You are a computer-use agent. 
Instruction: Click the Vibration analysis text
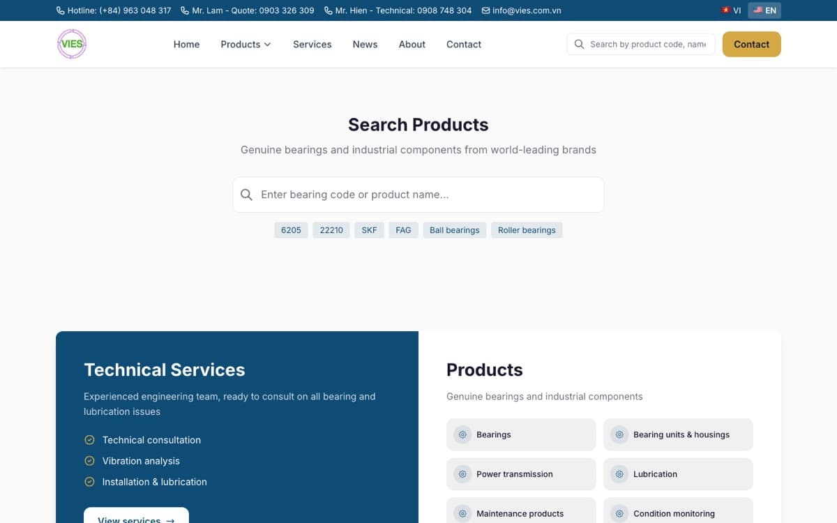click(141, 461)
